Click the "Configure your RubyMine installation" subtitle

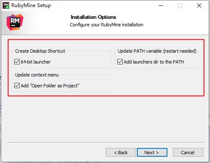click(106, 25)
